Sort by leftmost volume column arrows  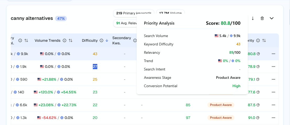click(x=26, y=40)
